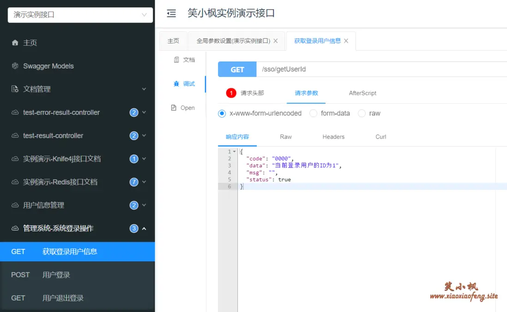Click the badge 2 on test-result-controller
This screenshot has width=507, height=312.
pos(134,135)
